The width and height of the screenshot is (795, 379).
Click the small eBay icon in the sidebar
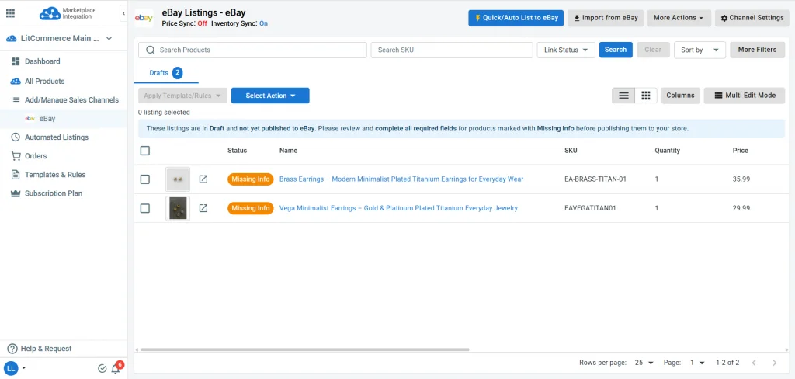30,119
